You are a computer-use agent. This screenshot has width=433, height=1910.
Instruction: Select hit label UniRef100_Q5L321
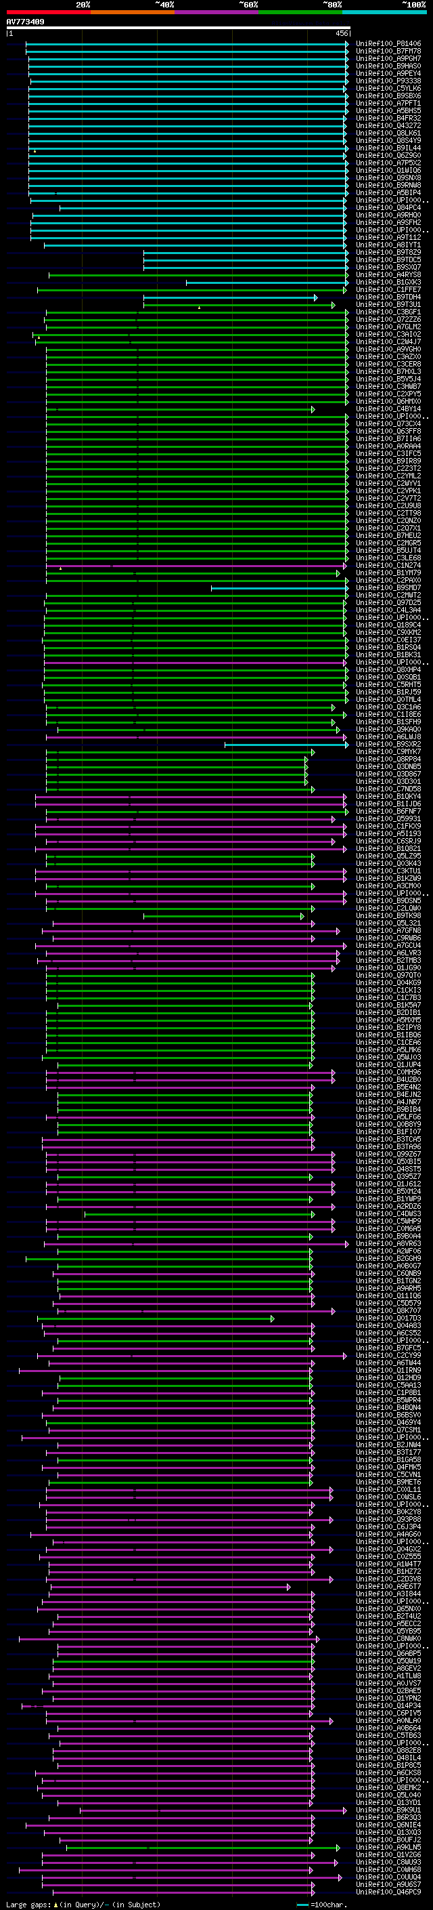pyautogui.click(x=388, y=923)
